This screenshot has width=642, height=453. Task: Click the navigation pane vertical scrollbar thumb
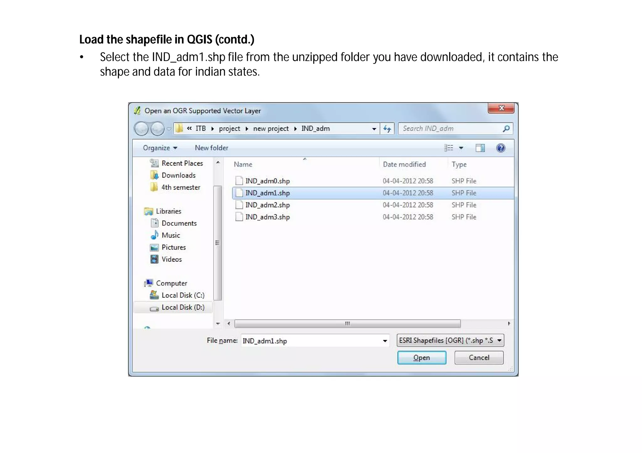[218, 243]
